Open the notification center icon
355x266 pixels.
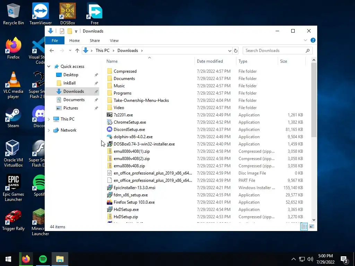coord(344,259)
